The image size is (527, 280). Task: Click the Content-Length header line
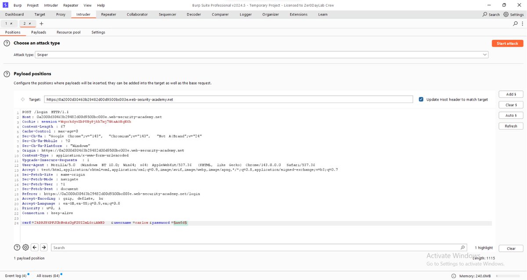(43, 126)
